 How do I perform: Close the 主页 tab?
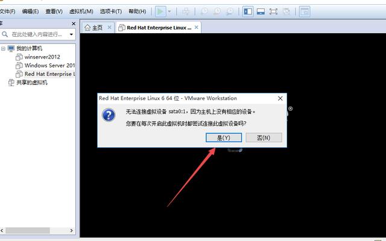[110, 27]
